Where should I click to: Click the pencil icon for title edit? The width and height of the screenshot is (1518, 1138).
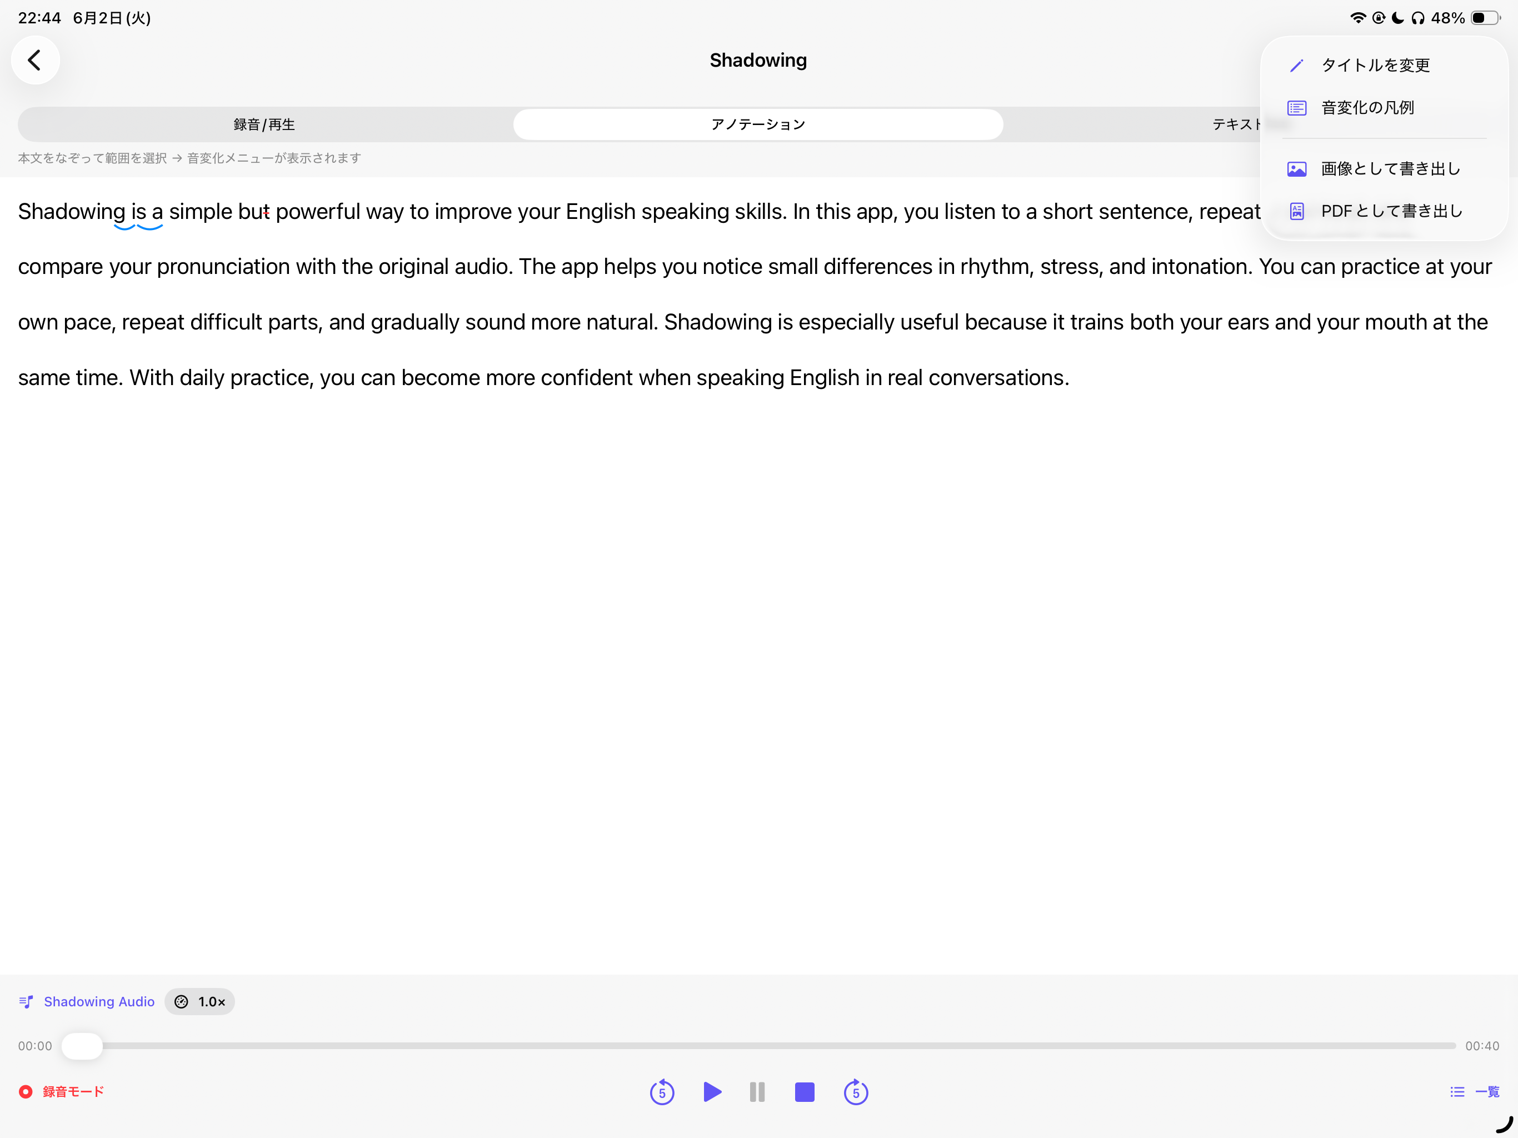[x=1296, y=65]
